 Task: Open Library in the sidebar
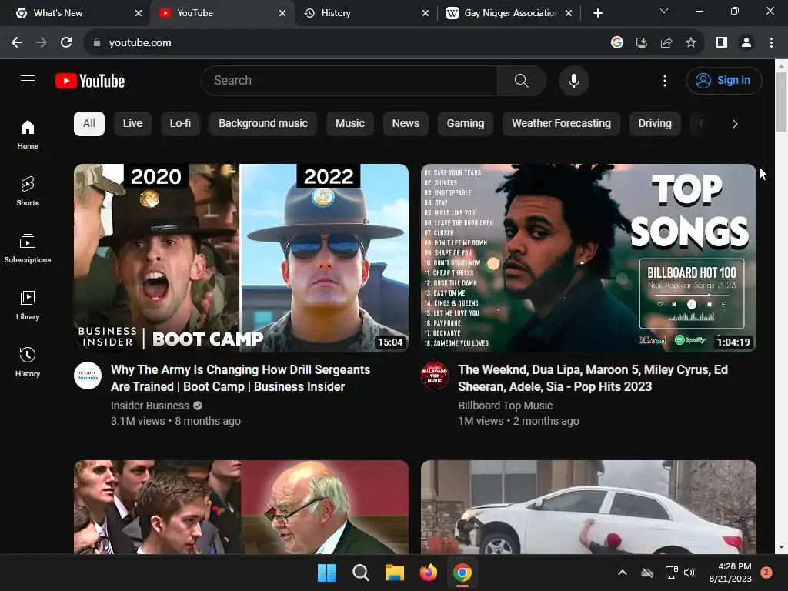(x=28, y=305)
